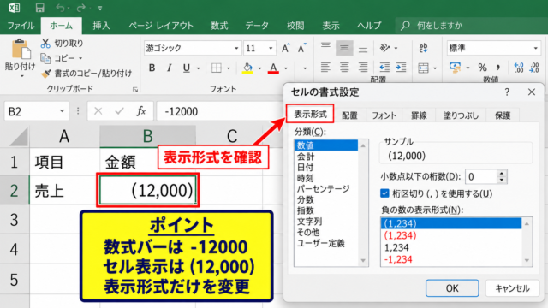
Task: Click the Redo arrow icon
Action: (x=81, y=8)
